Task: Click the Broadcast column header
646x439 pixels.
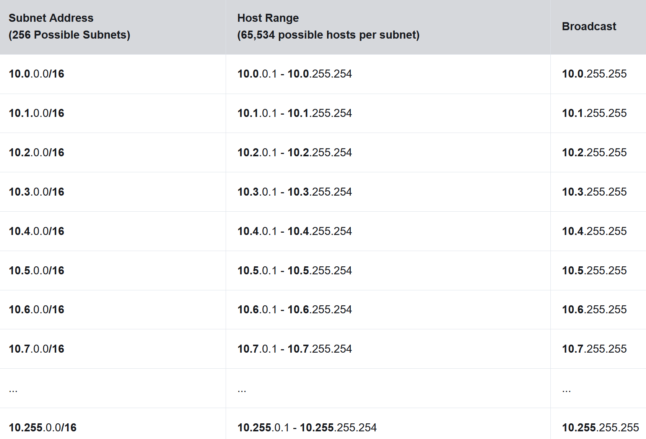Action: (x=589, y=26)
